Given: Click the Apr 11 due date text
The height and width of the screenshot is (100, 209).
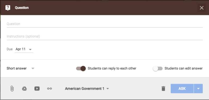Looking at the screenshot, I should point(20,49).
